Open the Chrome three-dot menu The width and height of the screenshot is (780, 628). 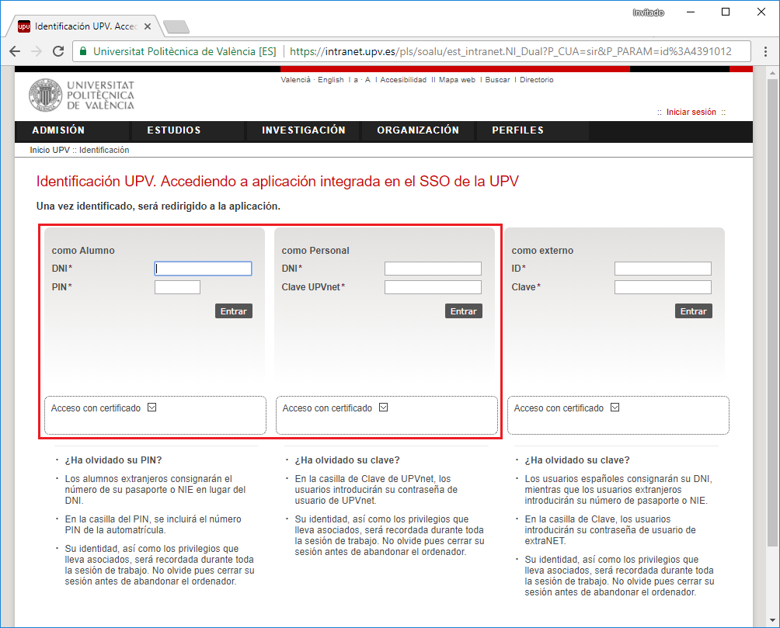click(765, 51)
